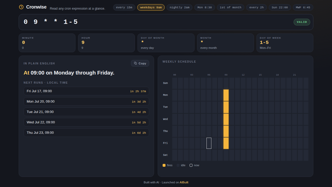Image resolution: width=332 pixels, height=187 pixels.
Task: Click the "09" hour column label
Action: [x=226, y=75]
